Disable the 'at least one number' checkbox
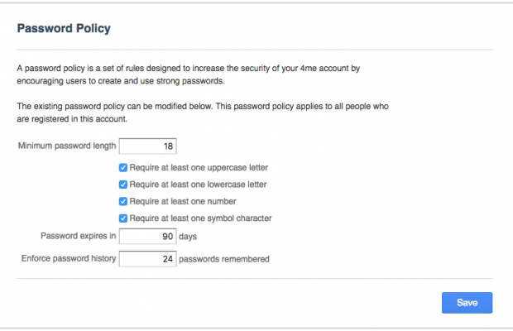513x331 pixels. 123,201
